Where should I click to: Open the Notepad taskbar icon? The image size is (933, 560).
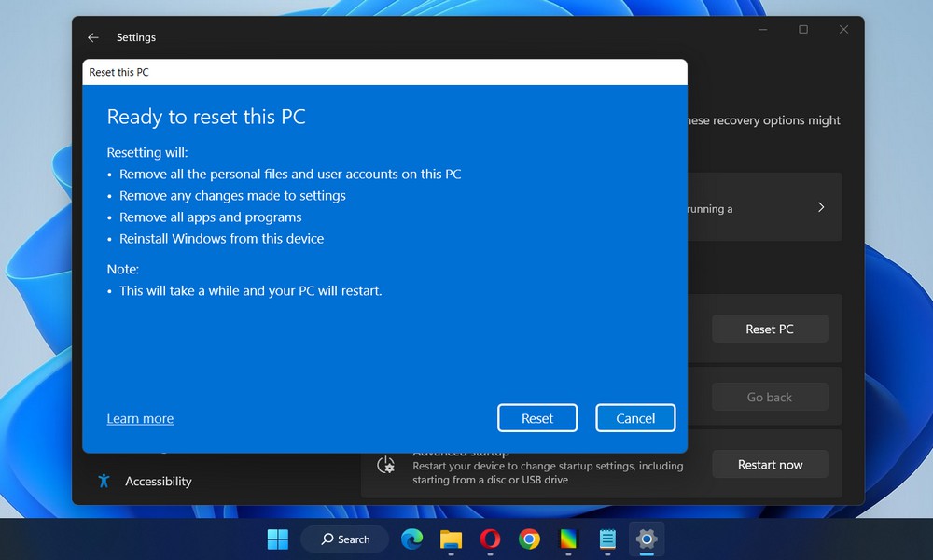(607, 539)
